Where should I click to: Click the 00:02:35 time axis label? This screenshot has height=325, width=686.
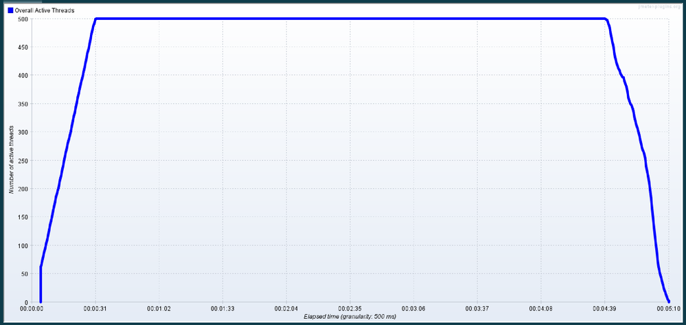350,309
